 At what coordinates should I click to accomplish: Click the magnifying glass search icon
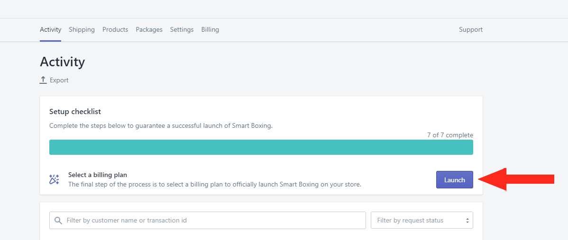(x=58, y=220)
